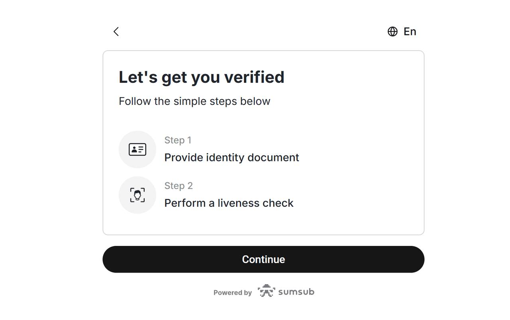
Task: Click "Provide identity document" step text
Action: (x=231, y=157)
